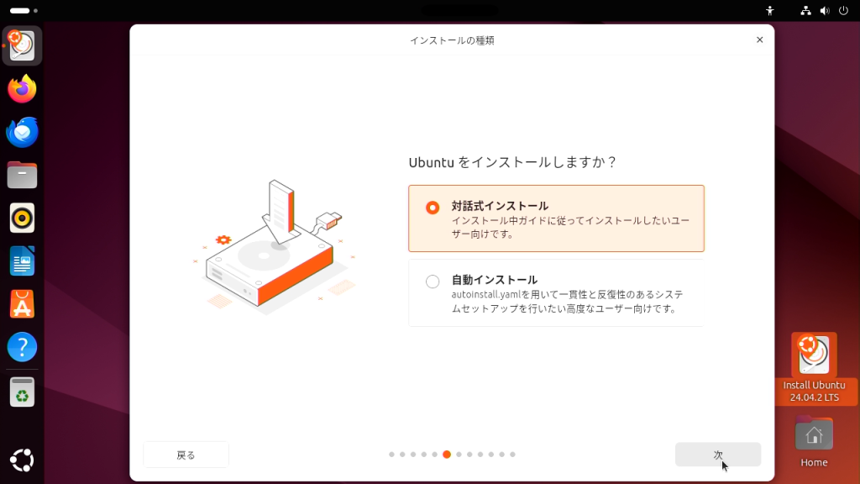Click the Install Ubuntu 24.04.2 LTS desktop icon
This screenshot has height=484, width=860.
point(815,368)
